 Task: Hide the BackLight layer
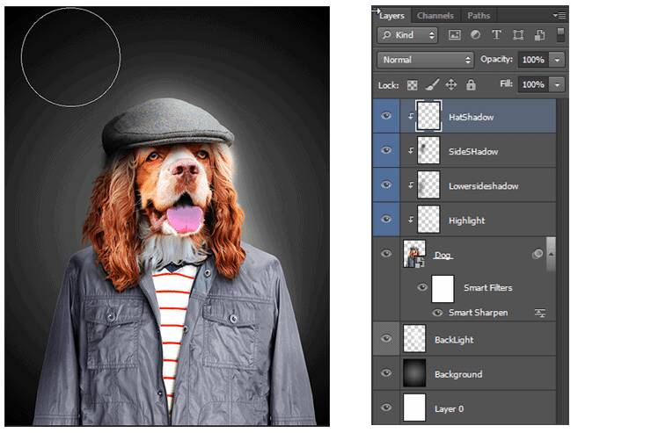pos(386,339)
